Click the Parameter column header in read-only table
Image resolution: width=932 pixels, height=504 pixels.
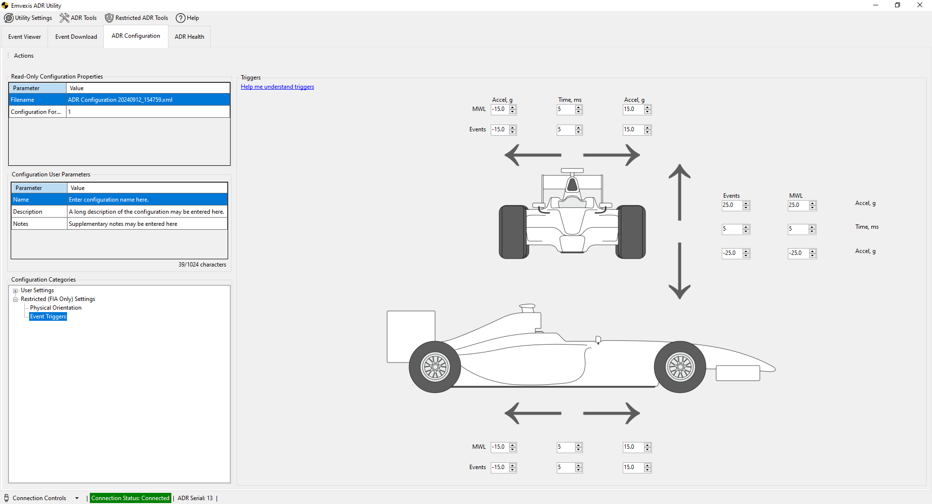pos(38,88)
